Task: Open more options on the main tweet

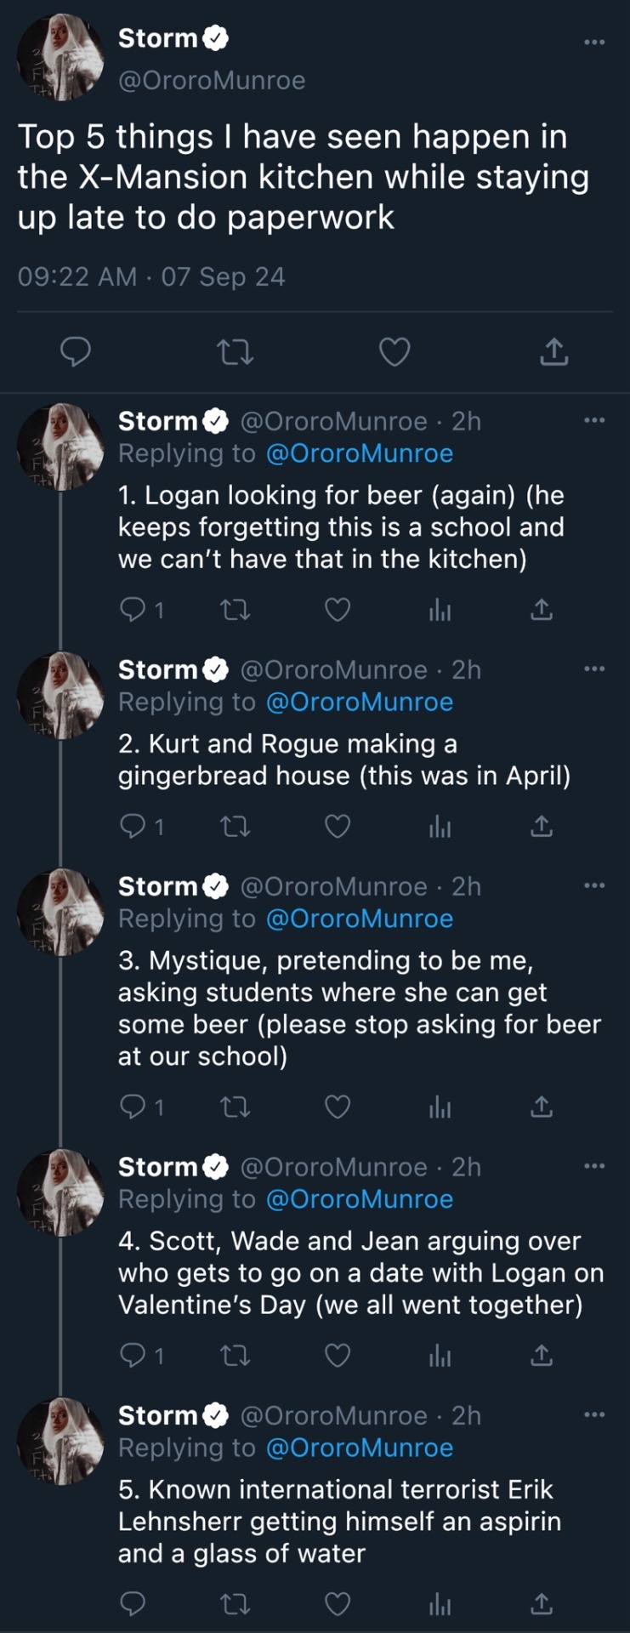Action: click(x=594, y=42)
